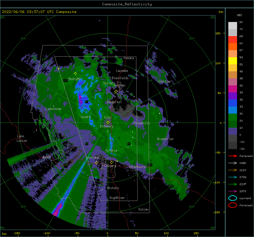The height and width of the screenshot is (237, 254).
Task: Click the Strathmore label
Action: tap(137, 167)
